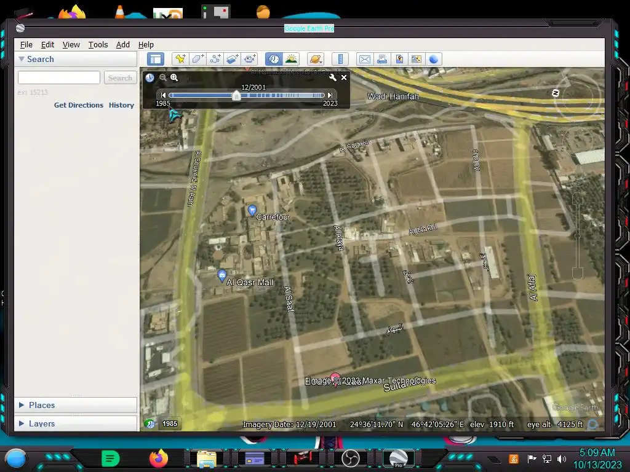Click the Search button
The height and width of the screenshot is (472, 630).
[x=120, y=77]
